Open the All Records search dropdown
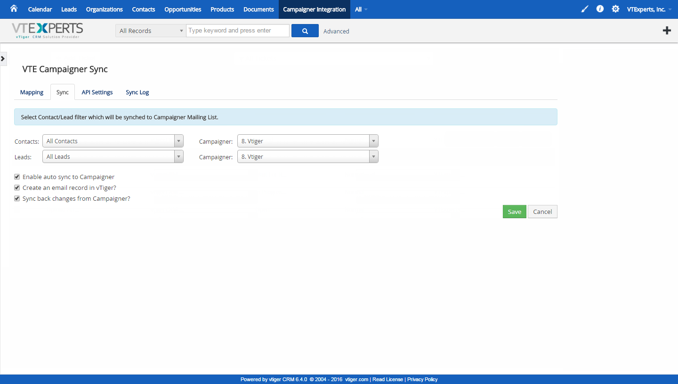678x384 pixels. pyautogui.click(x=151, y=31)
